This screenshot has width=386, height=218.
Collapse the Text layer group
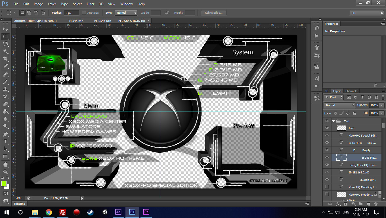[x=334, y=121]
